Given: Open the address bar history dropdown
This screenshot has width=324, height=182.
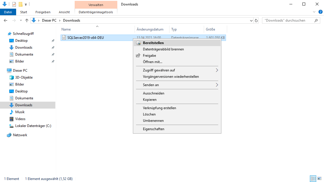Looking at the screenshot, I should coord(250,20).
